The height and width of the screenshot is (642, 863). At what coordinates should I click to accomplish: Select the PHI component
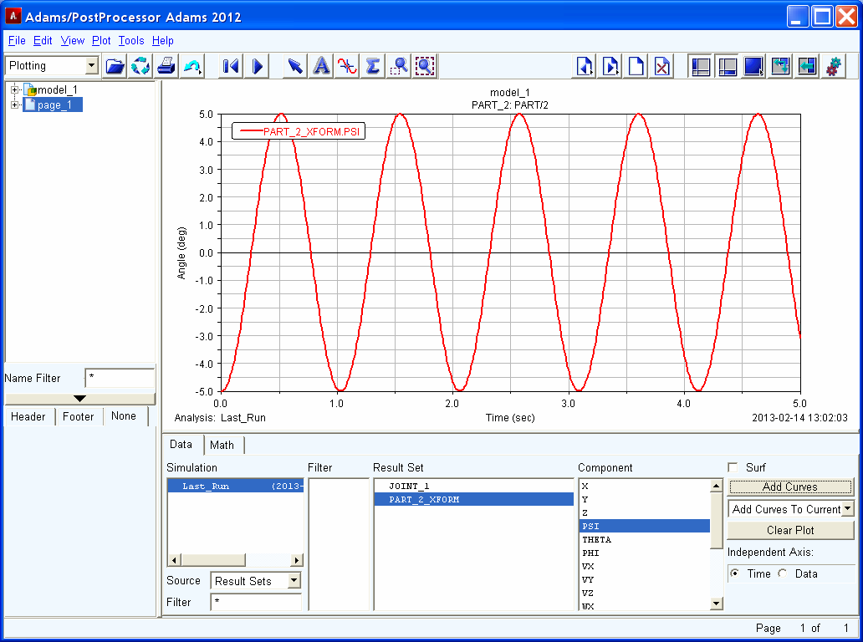click(x=645, y=553)
